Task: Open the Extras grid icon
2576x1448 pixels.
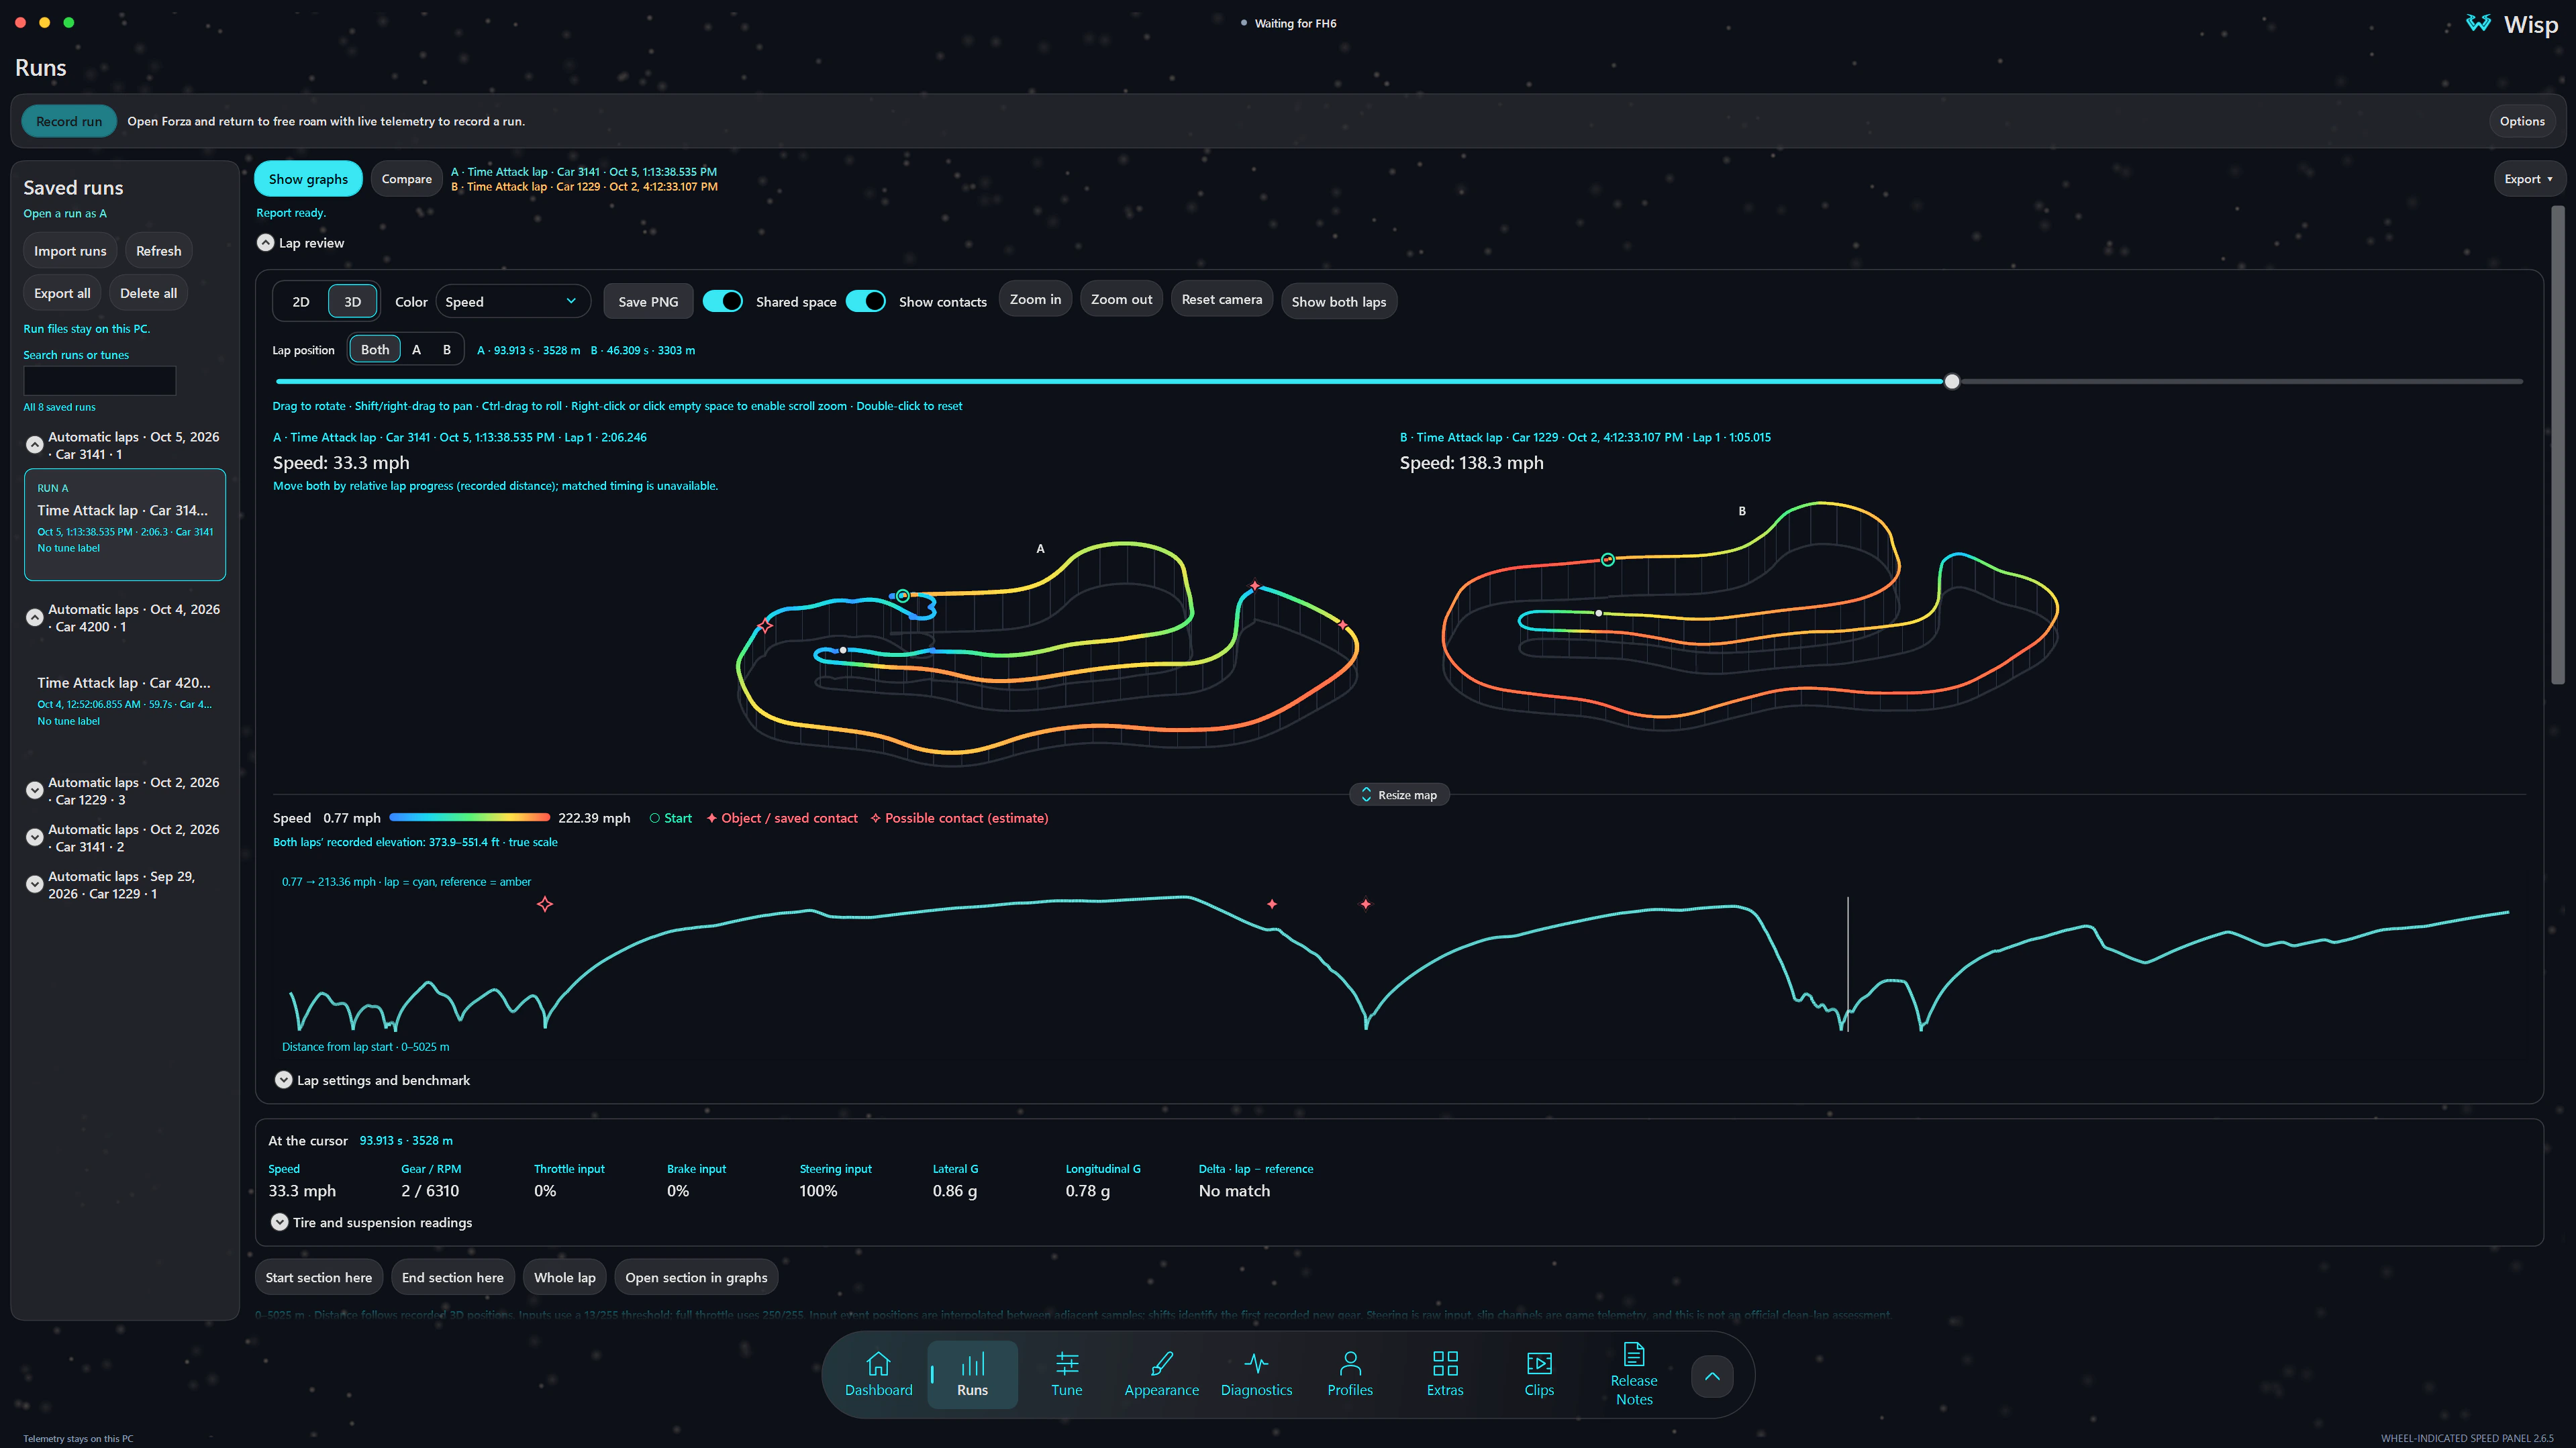Action: (1444, 1363)
